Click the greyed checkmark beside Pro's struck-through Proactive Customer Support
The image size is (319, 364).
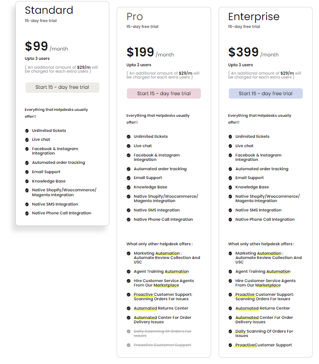click(128, 345)
